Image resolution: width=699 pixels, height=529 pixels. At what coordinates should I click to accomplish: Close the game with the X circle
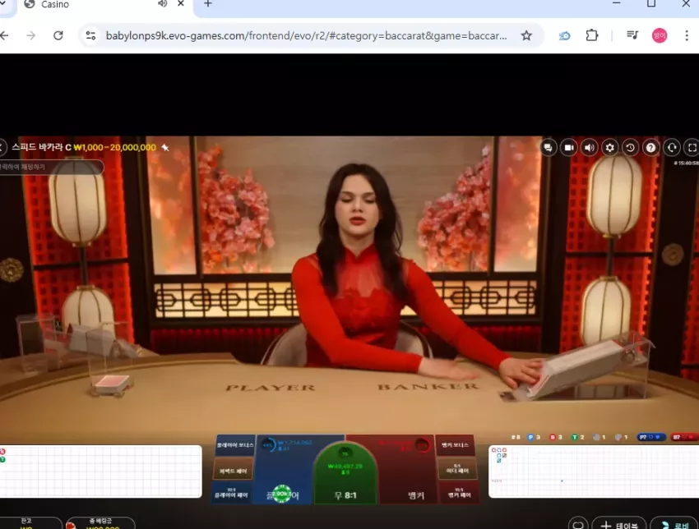point(2,147)
